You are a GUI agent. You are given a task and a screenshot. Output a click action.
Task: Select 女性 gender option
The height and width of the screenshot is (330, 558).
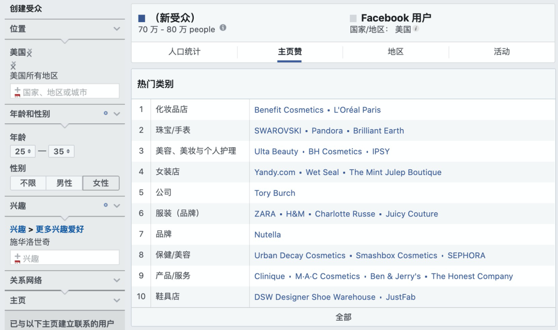101,183
